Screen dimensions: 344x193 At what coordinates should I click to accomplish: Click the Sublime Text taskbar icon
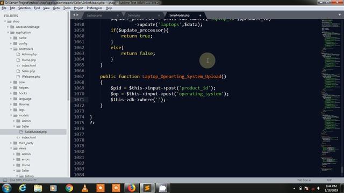coord(147,188)
